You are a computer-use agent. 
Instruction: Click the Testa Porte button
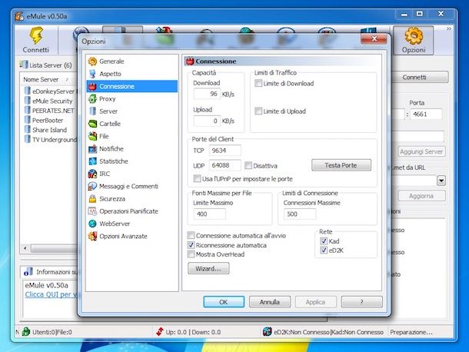tap(341, 165)
